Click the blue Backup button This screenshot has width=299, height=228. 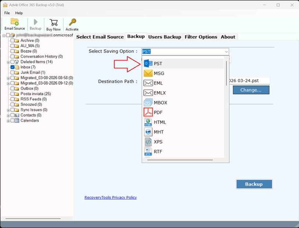pos(254,184)
